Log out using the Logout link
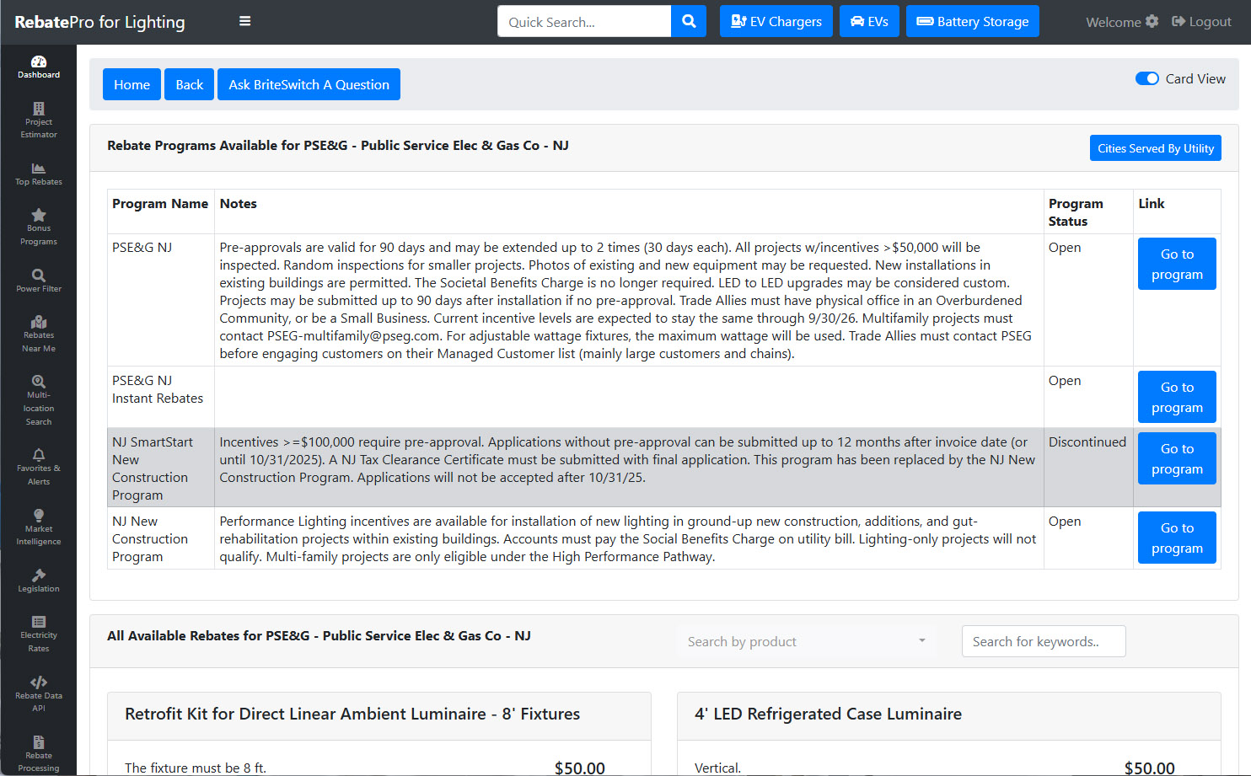The height and width of the screenshot is (776, 1251). pos(1202,22)
